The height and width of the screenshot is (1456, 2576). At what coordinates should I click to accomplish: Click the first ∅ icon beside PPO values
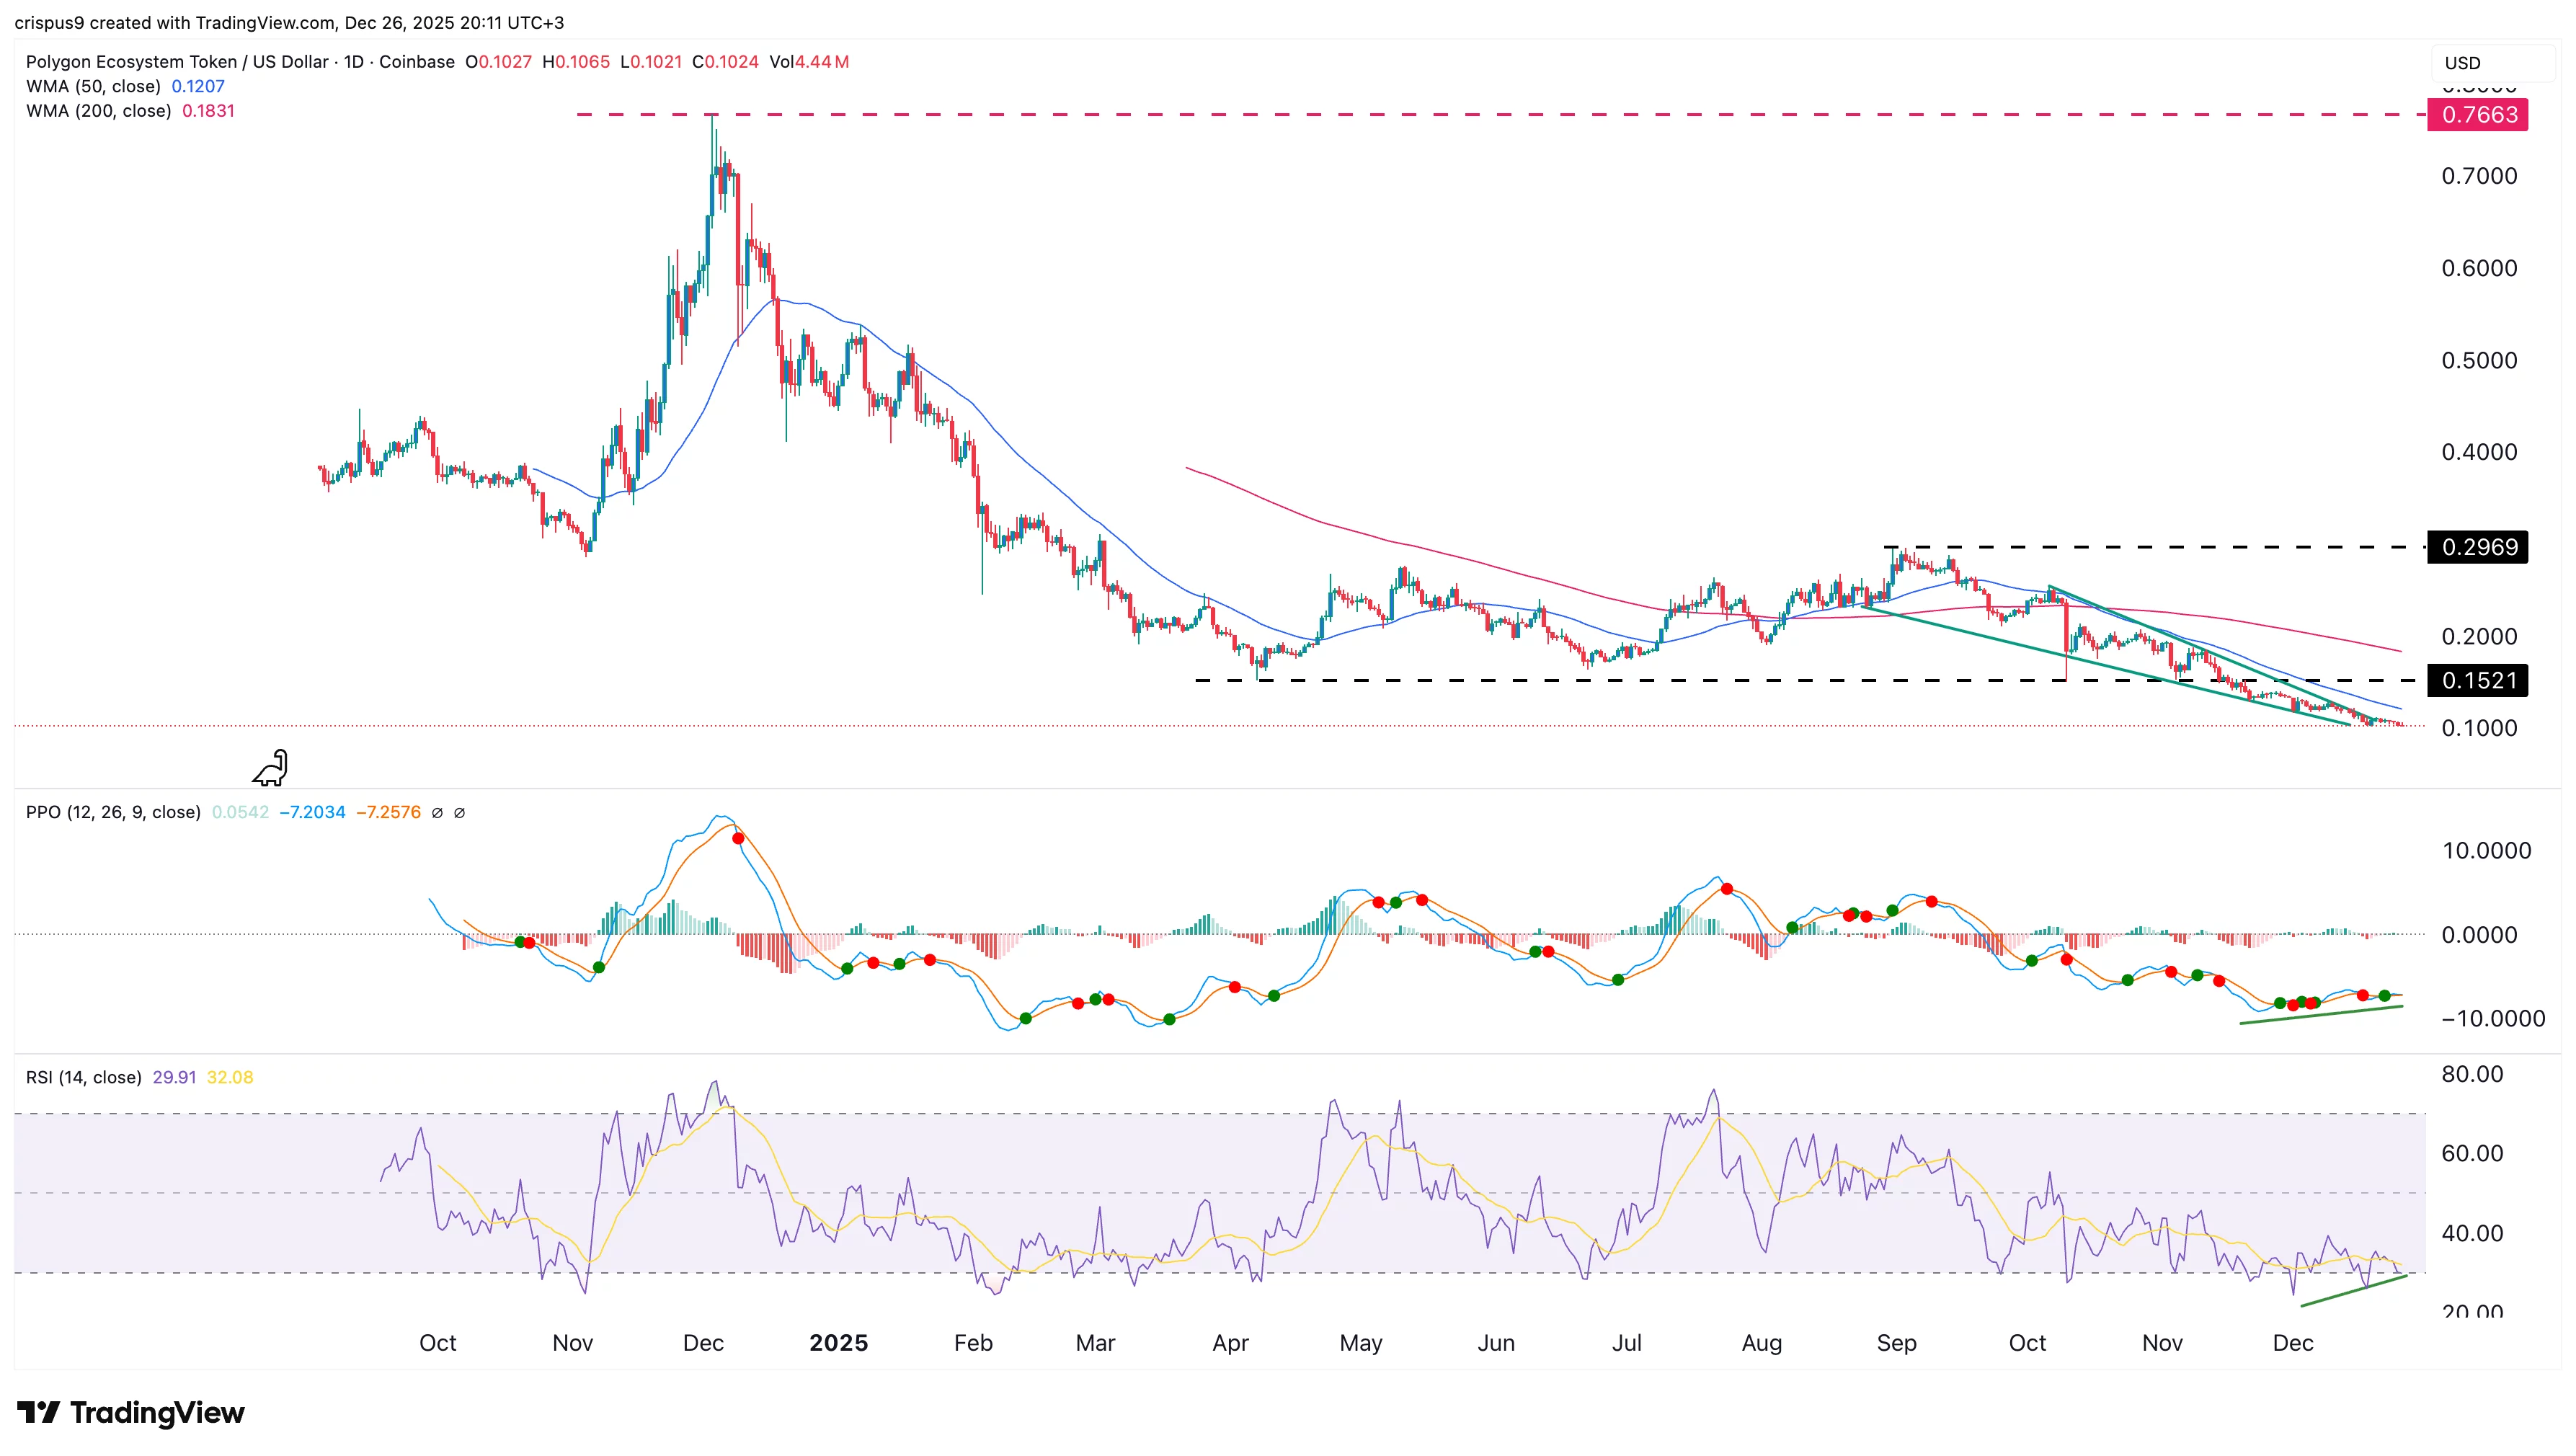point(437,813)
